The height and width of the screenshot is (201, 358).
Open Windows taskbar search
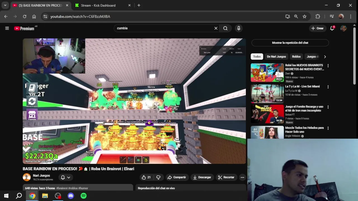coord(19,196)
